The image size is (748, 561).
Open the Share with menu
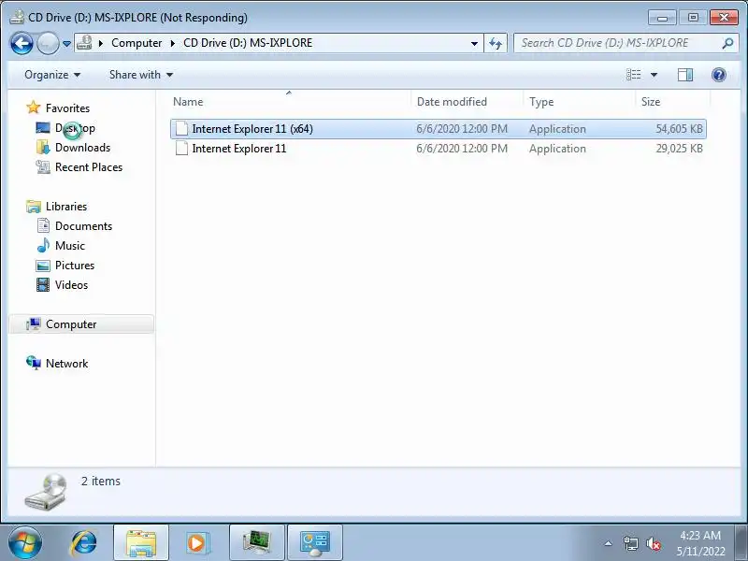click(141, 75)
